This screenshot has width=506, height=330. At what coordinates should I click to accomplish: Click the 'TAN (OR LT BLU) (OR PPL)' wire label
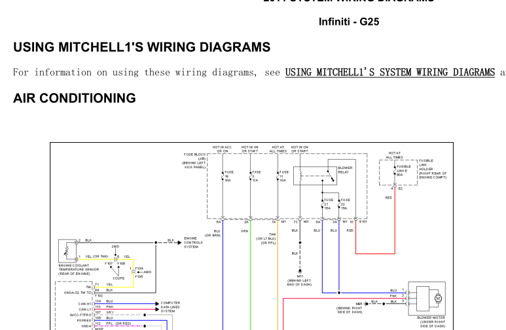pyautogui.click(x=266, y=238)
